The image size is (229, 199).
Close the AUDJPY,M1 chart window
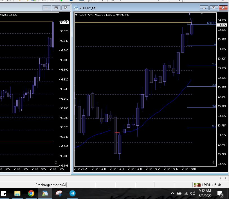pos(223,8)
